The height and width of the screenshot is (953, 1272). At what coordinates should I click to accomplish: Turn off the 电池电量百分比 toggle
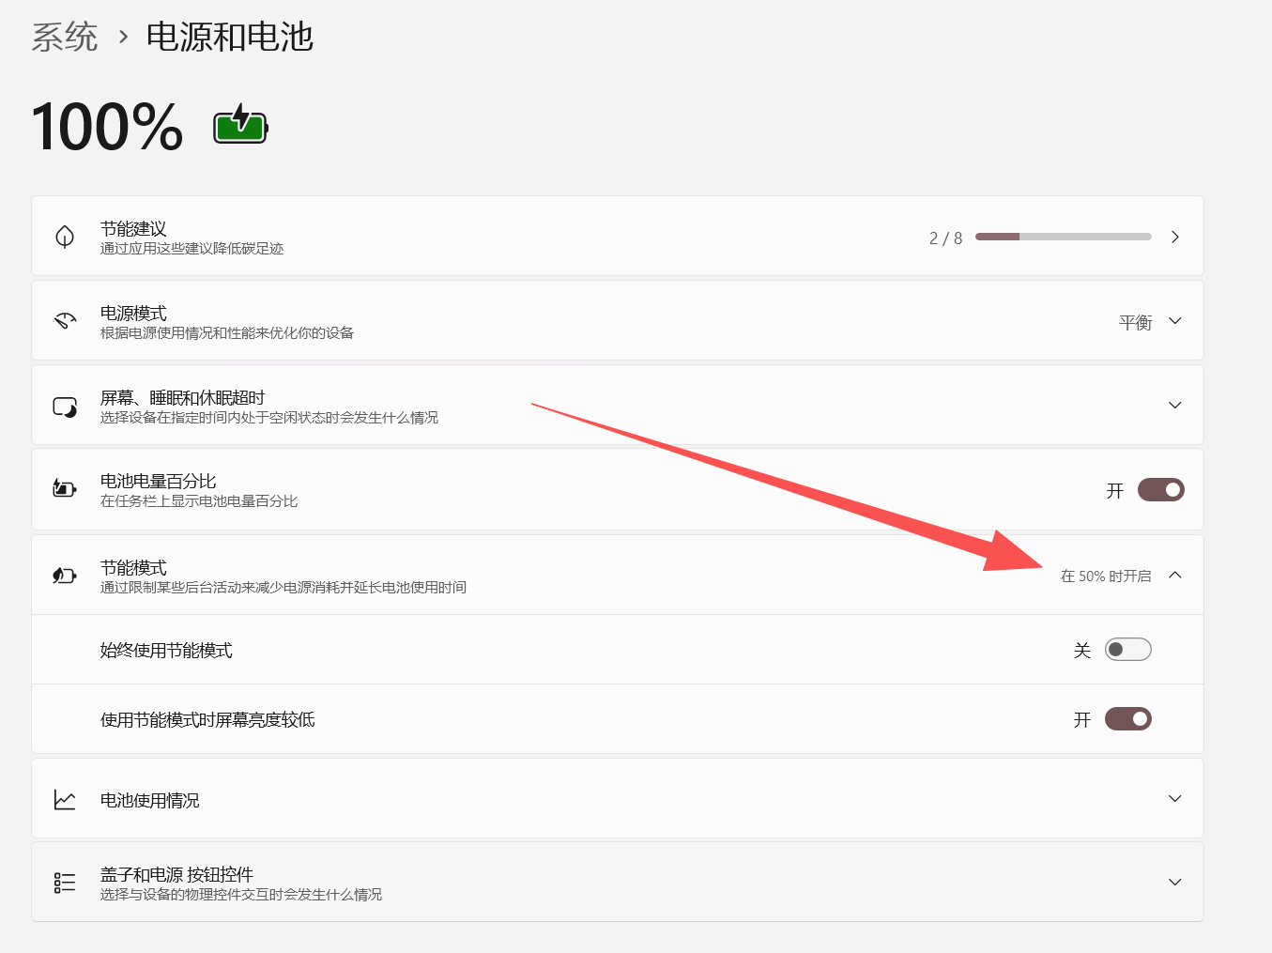1161,490
